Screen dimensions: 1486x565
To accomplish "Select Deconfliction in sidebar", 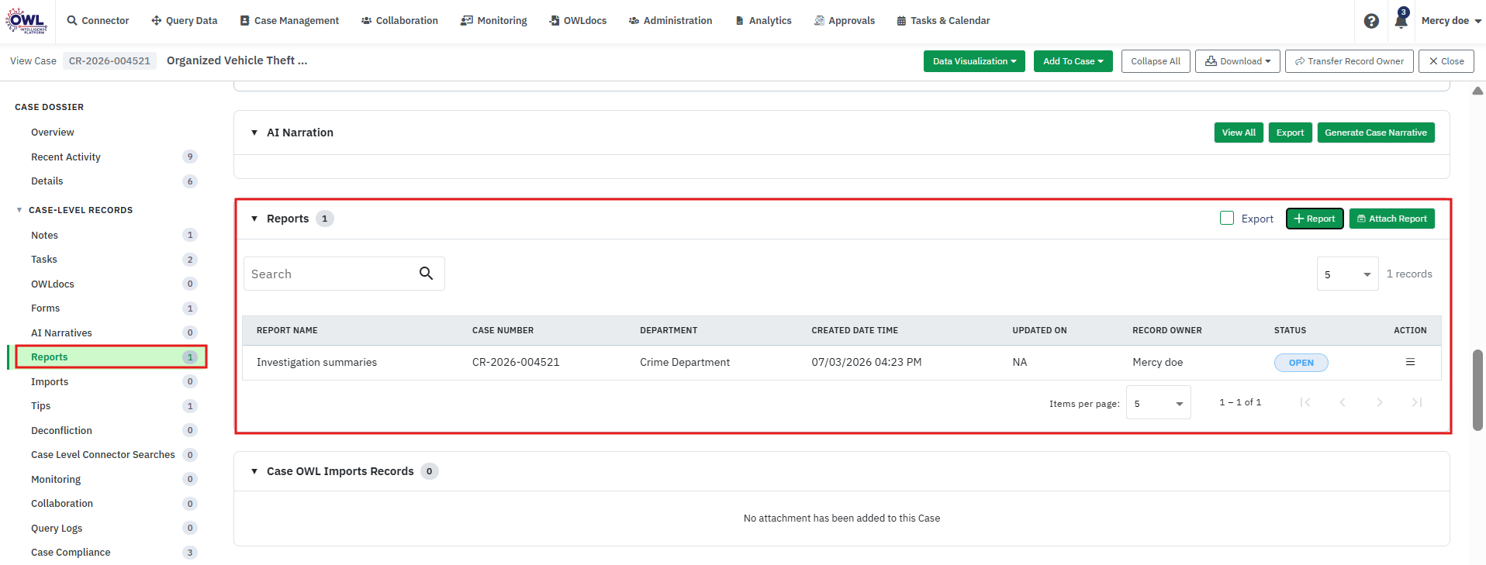I will point(61,430).
